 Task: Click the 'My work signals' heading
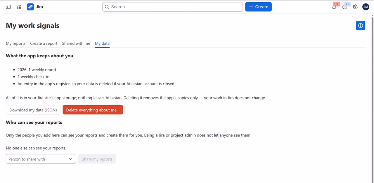coord(32,25)
